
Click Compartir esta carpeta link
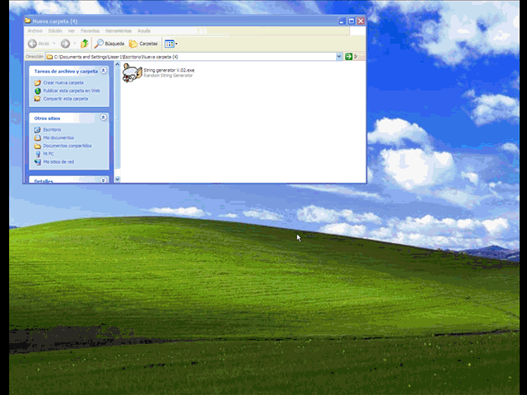coord(66,99)
